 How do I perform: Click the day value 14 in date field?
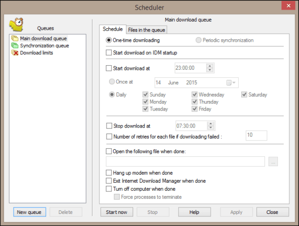(x=158, y=82)
